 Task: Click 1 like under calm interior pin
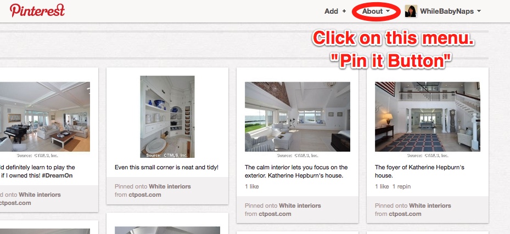click(x=252, y=187)
